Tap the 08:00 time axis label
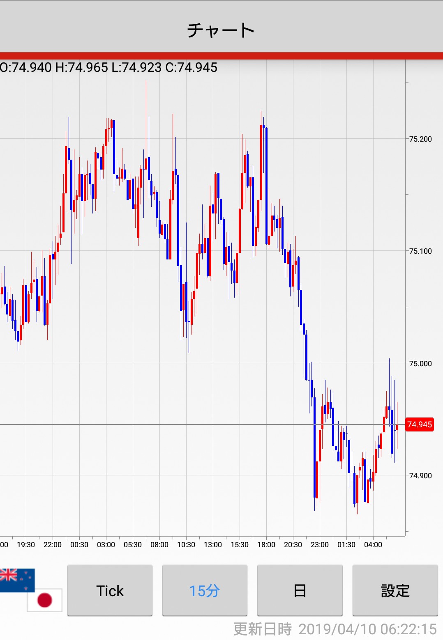Screen dimensions: 443x640 159,545
